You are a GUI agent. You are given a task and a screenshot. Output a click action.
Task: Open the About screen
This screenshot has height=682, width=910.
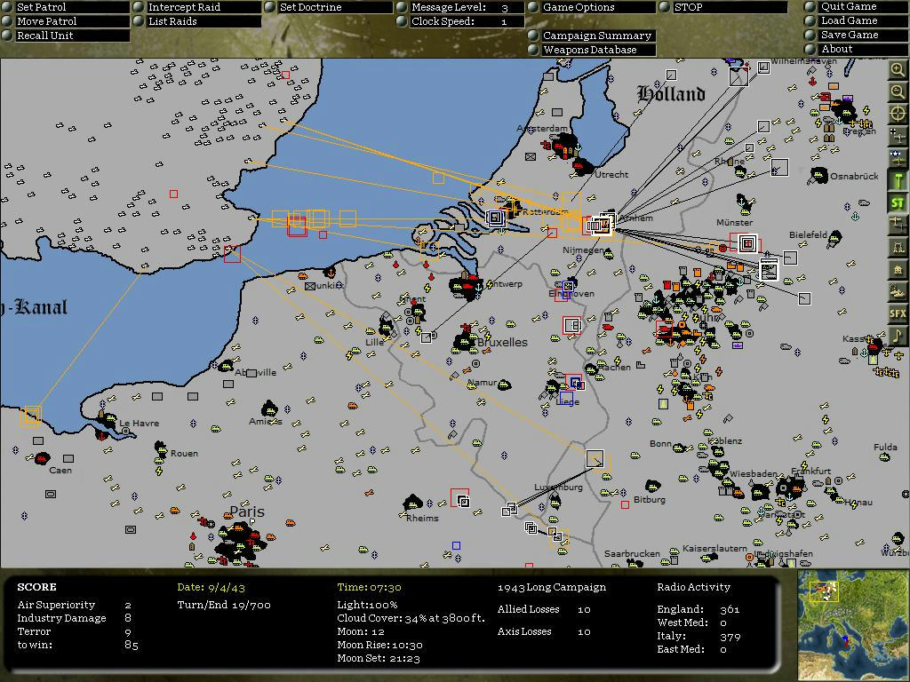(856, 50)
